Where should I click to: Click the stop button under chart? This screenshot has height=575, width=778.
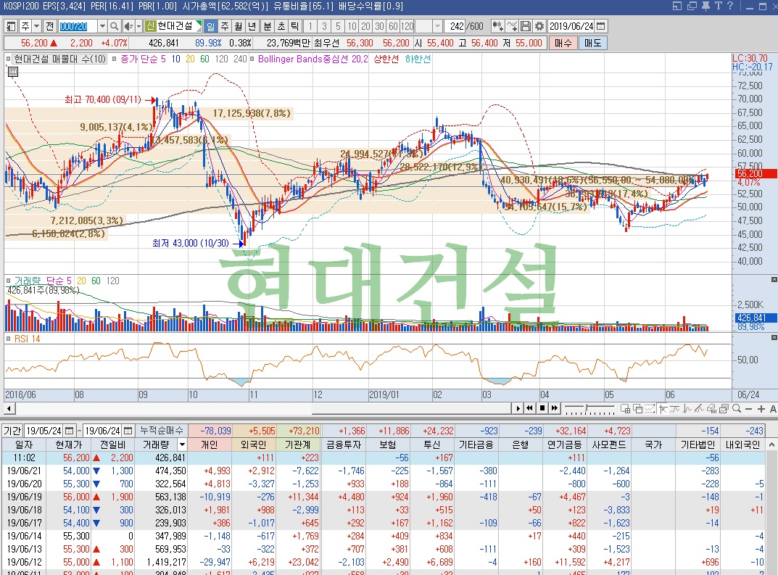pyautogui.click(x=542, y=408)
